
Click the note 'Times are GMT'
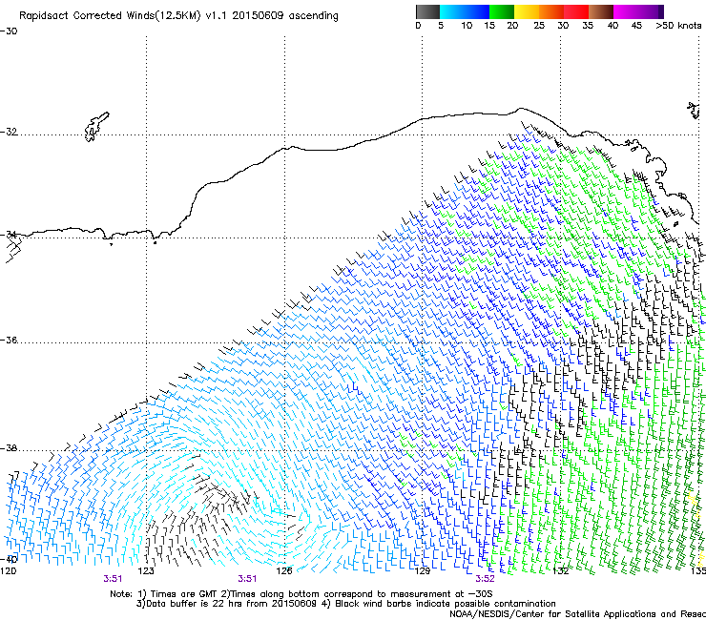[182, 594]
